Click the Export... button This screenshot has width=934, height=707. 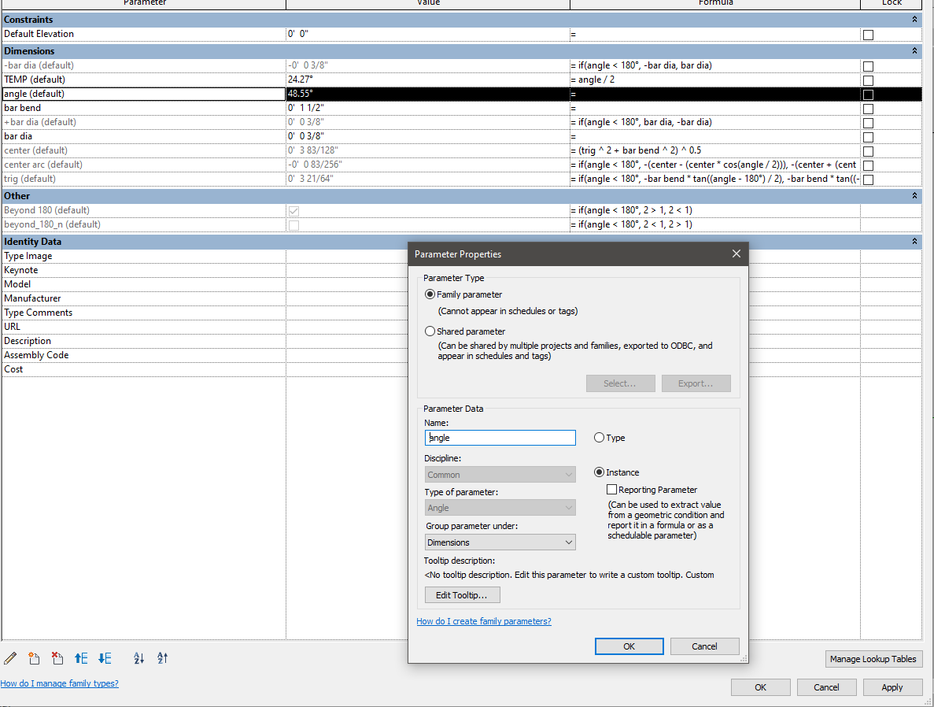(x=696, y=383)
